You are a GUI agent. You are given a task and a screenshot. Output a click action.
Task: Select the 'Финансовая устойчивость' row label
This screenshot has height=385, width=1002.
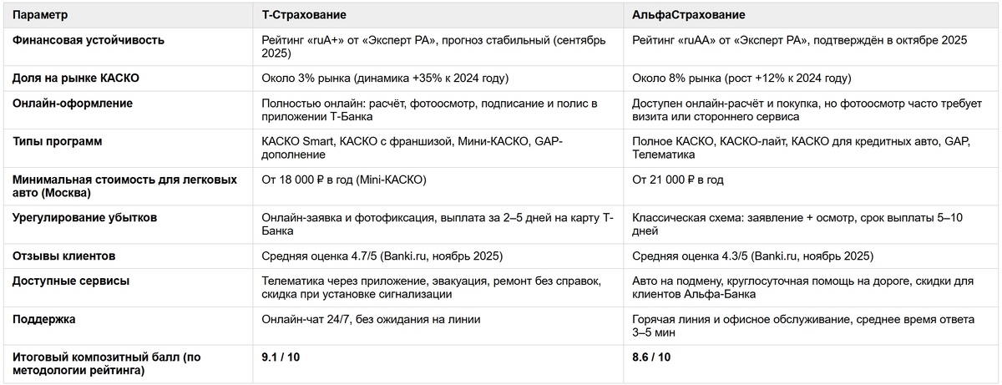pyautogui.click(x=88, y=39)
